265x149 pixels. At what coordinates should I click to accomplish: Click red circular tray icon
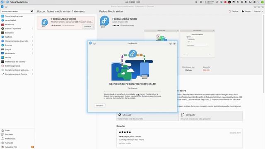225,2
